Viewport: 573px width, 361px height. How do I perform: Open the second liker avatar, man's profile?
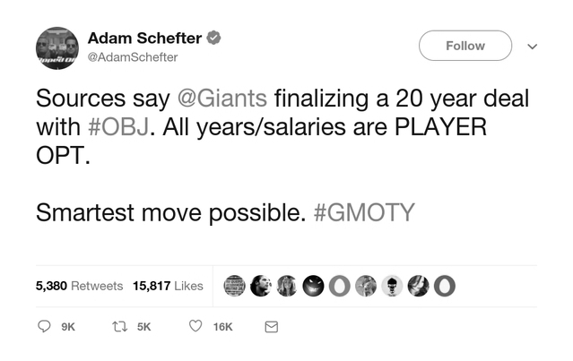click(x=261, y=286)
